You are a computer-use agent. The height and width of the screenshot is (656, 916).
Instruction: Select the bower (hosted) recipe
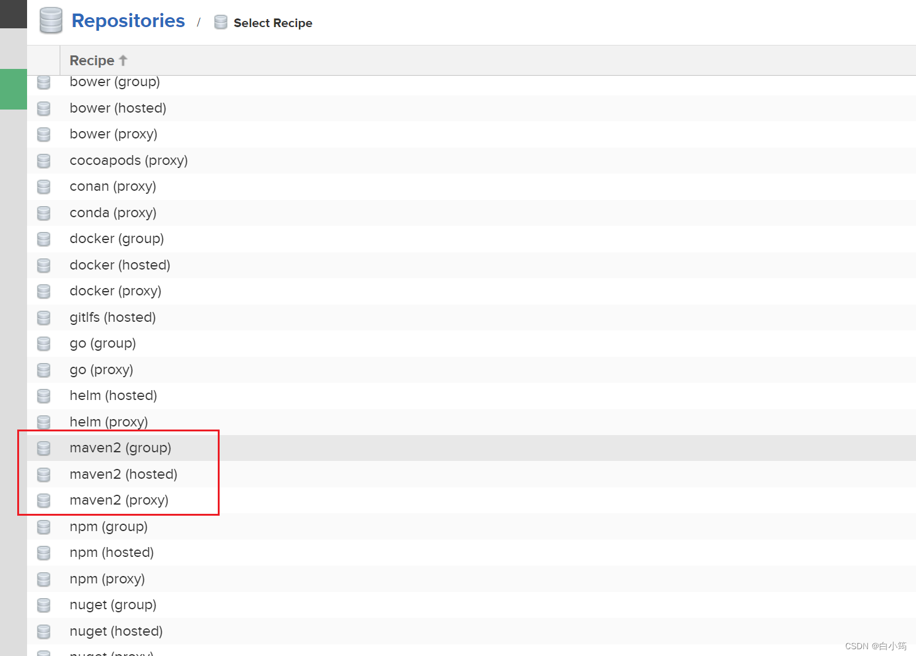coord(471,108)
